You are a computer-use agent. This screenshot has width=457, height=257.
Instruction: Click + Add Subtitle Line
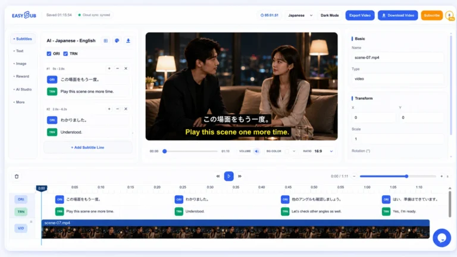click(87, 148)
